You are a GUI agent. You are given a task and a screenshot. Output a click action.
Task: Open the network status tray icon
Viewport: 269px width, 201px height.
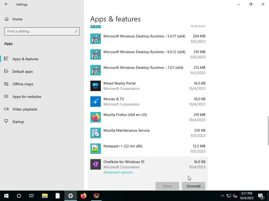pyautogui.click(x=229, y=196)
